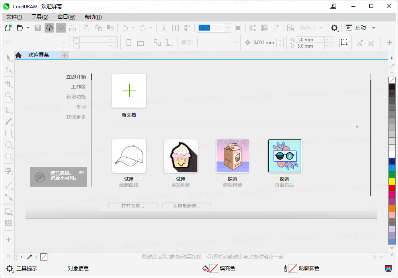Expand the Launch (启动) dropdown arrow

374,27
